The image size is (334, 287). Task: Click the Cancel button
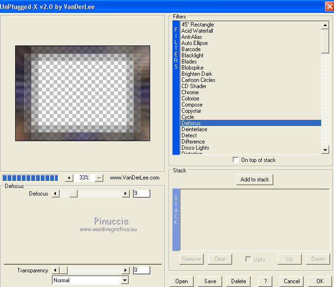click(x=292, y=281)
